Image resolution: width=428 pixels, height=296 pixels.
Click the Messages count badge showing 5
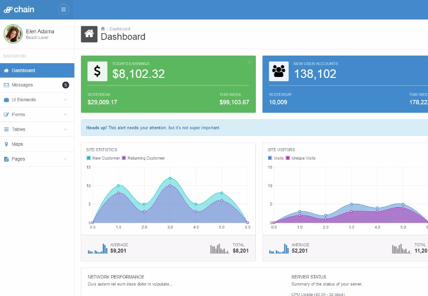pos(66,85)
